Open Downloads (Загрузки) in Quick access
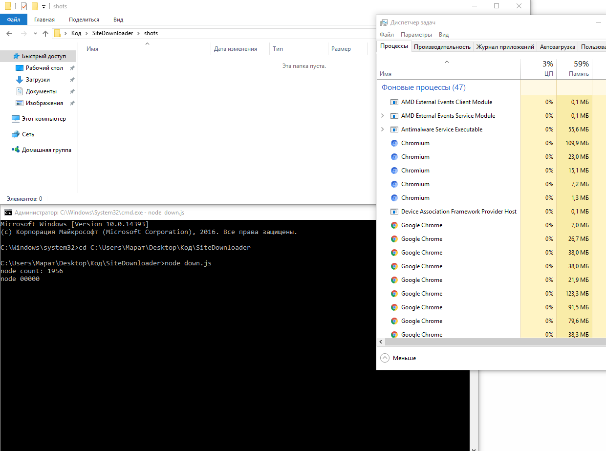 point(38,80)
